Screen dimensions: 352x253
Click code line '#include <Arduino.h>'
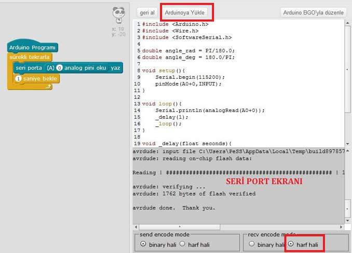175,24
